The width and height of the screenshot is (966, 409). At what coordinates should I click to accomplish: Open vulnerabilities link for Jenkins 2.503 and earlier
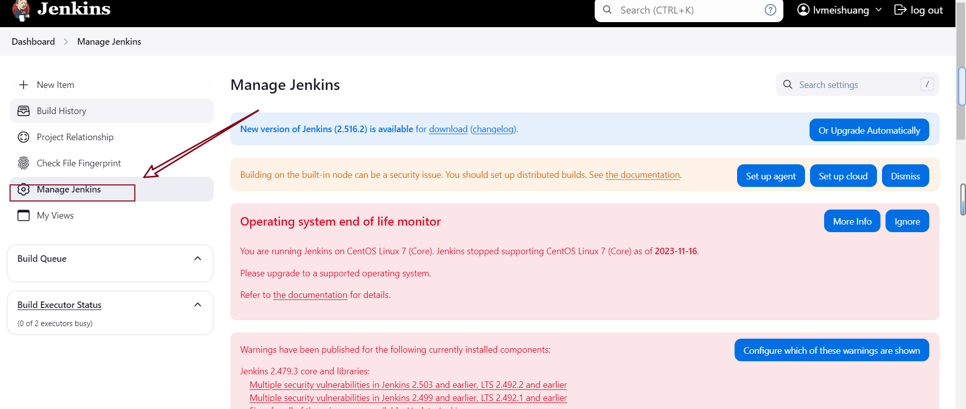point(408,385)
